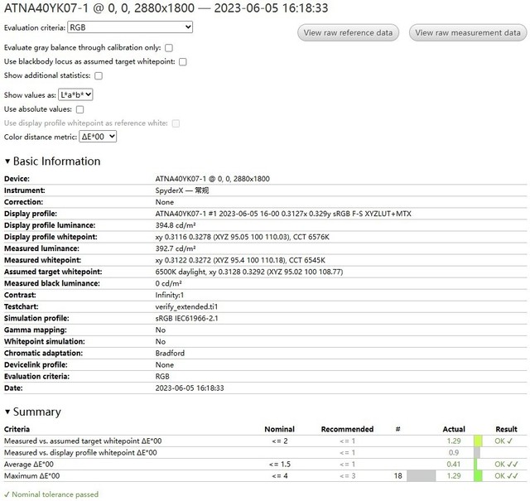This screenshot has height=501, width=530.
Task: Click the Nominal tolerance passed message
Action: [51, 494]
